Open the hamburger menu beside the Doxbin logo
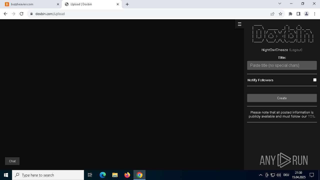The image size is (320, 180). click(x=239, y=24)
